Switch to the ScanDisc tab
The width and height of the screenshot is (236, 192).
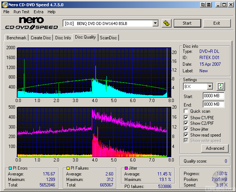tap(109, 38)
